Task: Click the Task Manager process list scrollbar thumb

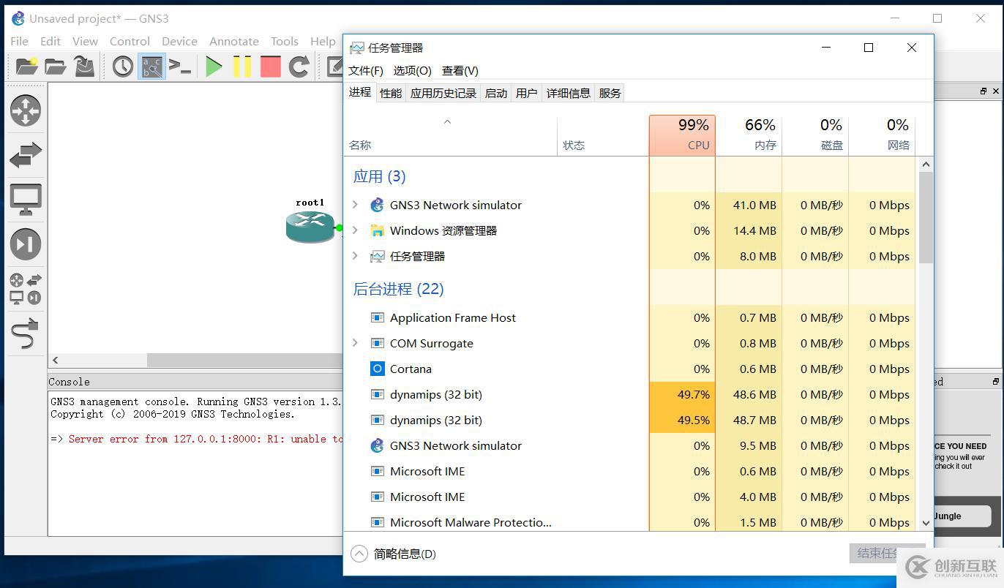Action: pyautogui.click(x=926, y=217)
